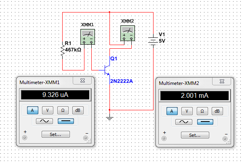Click the 9.326 uA reading display
244x163 pixels.
[55, 95]
